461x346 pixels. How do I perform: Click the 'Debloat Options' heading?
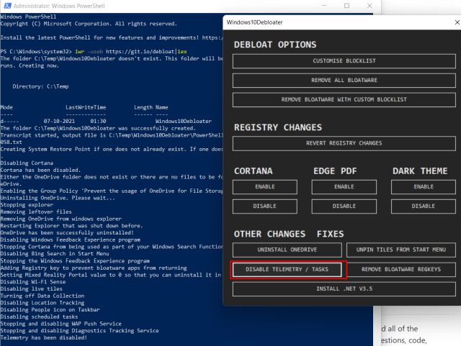click(275, 45)
